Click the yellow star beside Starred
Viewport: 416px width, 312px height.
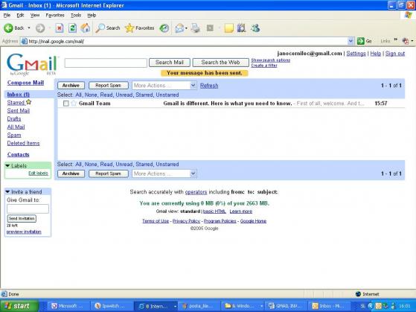29,102
